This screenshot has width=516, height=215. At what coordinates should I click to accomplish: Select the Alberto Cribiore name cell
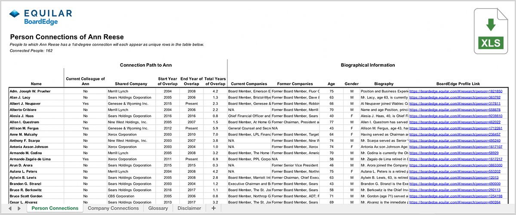pos(36,110)
